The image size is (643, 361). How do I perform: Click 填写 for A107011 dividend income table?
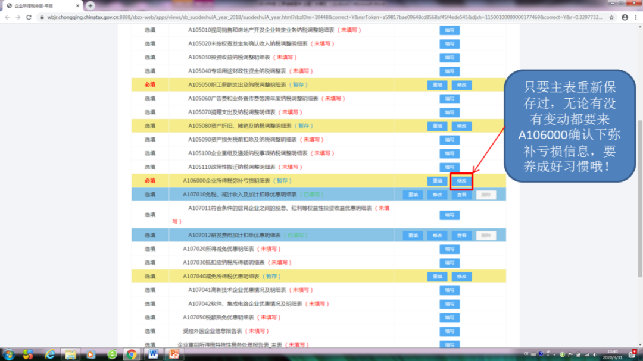click(x=450, y=215)
